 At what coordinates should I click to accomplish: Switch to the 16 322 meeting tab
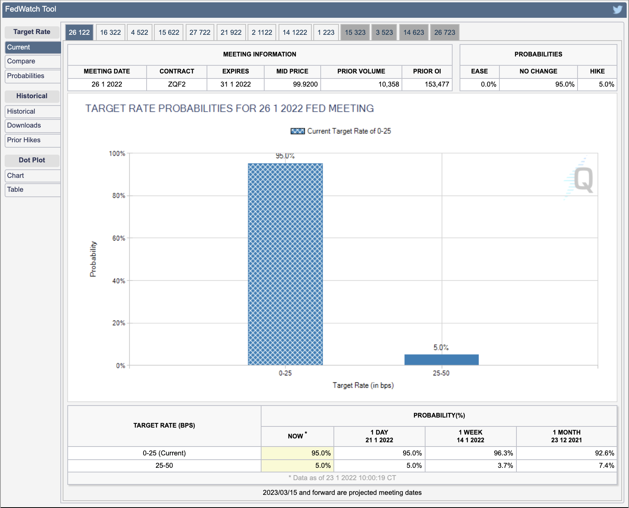tap(111, 32)
